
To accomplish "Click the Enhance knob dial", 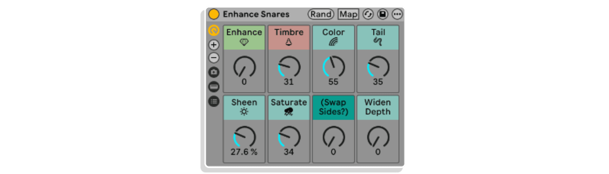I will point(244,67).
